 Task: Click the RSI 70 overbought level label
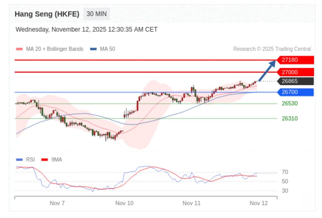pos(285,172)
